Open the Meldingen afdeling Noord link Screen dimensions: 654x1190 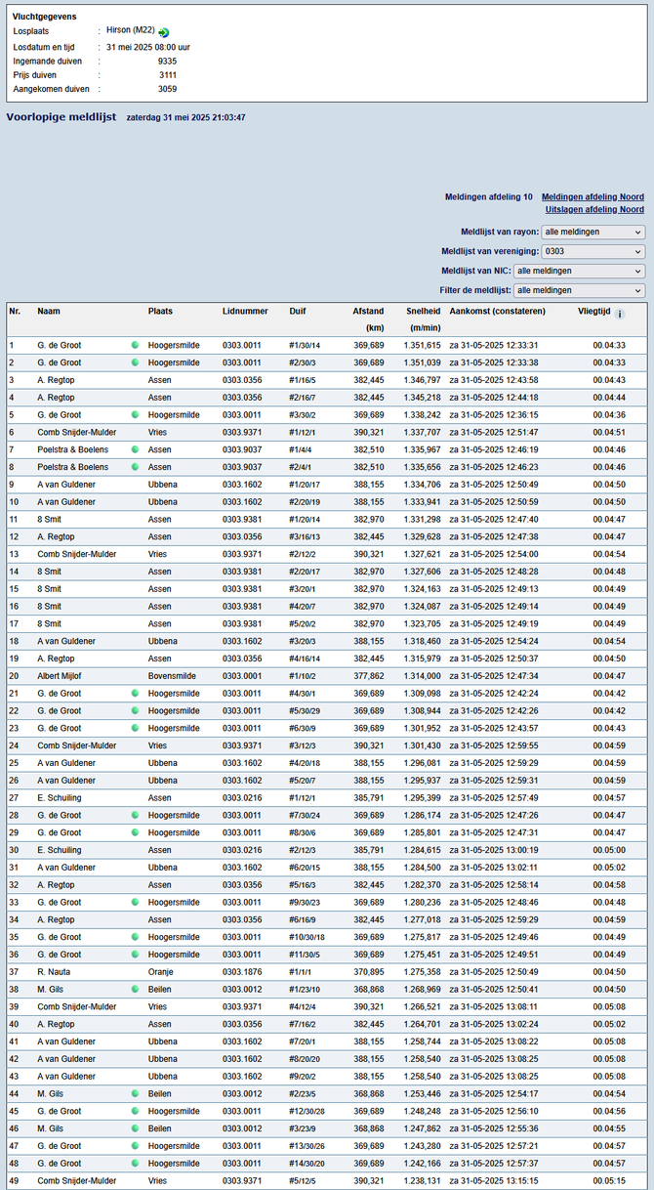coord(593,196)
